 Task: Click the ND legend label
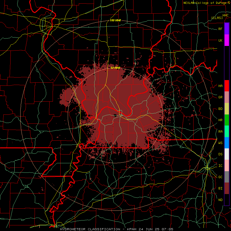220,200
